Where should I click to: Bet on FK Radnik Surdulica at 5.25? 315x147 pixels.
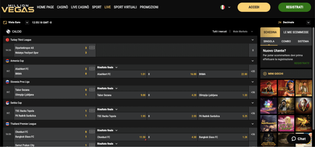pyautogui.click(x=223, y=116)
